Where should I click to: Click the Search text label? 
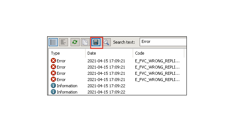click(124, 42)
